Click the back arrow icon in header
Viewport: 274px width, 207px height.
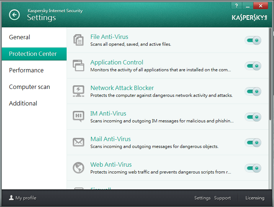pyautogui.click(x=14, y=15)
